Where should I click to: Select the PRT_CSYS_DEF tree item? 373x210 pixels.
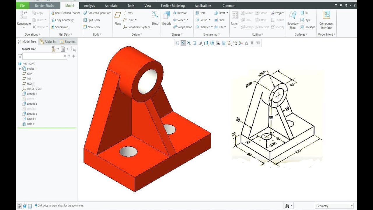point(32,89)
